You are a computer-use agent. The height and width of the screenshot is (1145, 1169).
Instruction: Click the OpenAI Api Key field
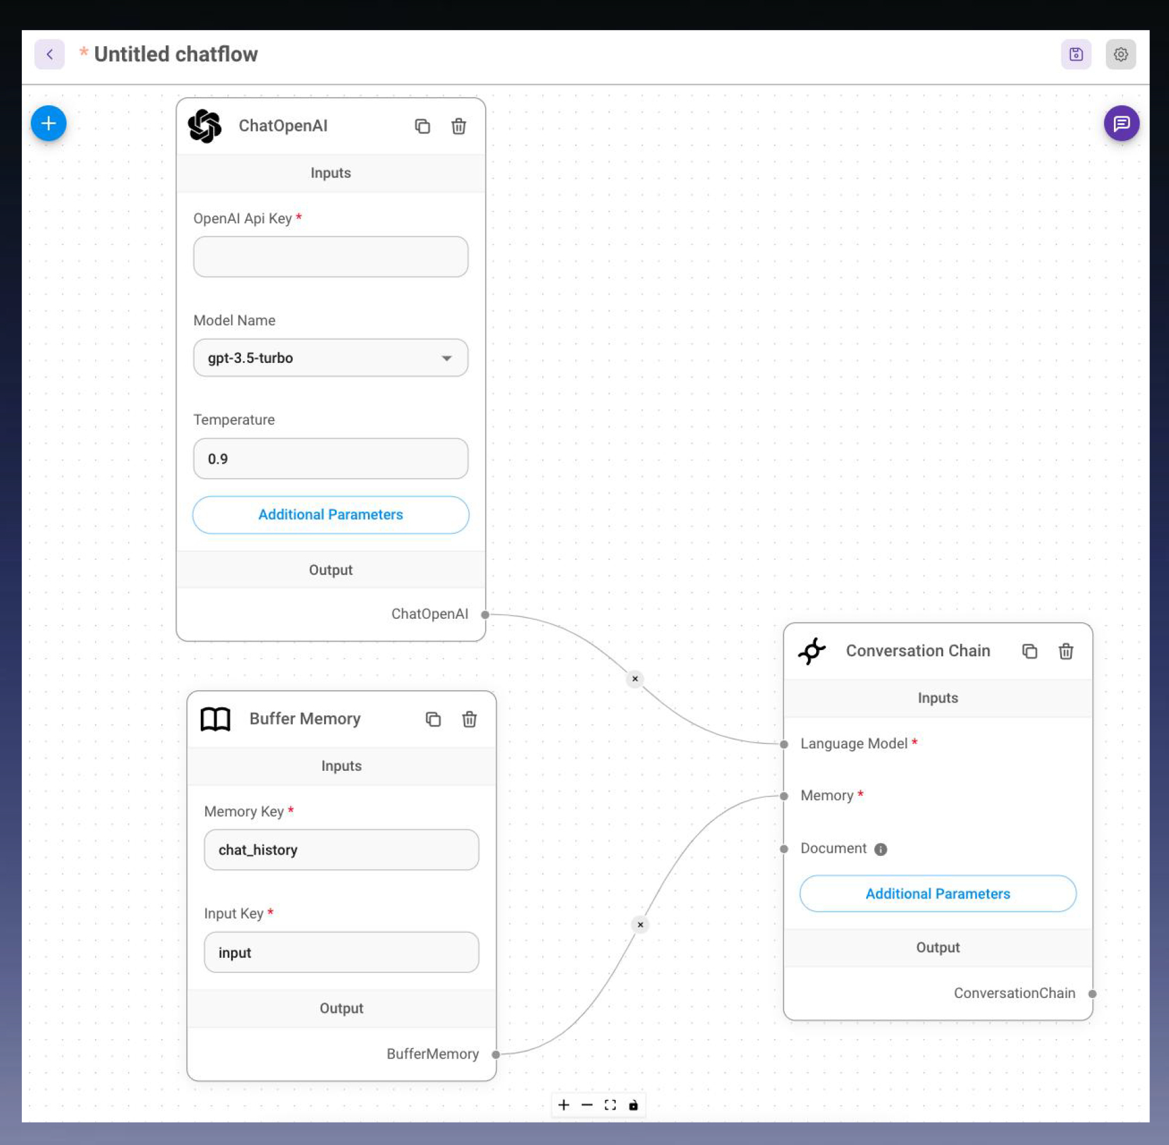330,257
